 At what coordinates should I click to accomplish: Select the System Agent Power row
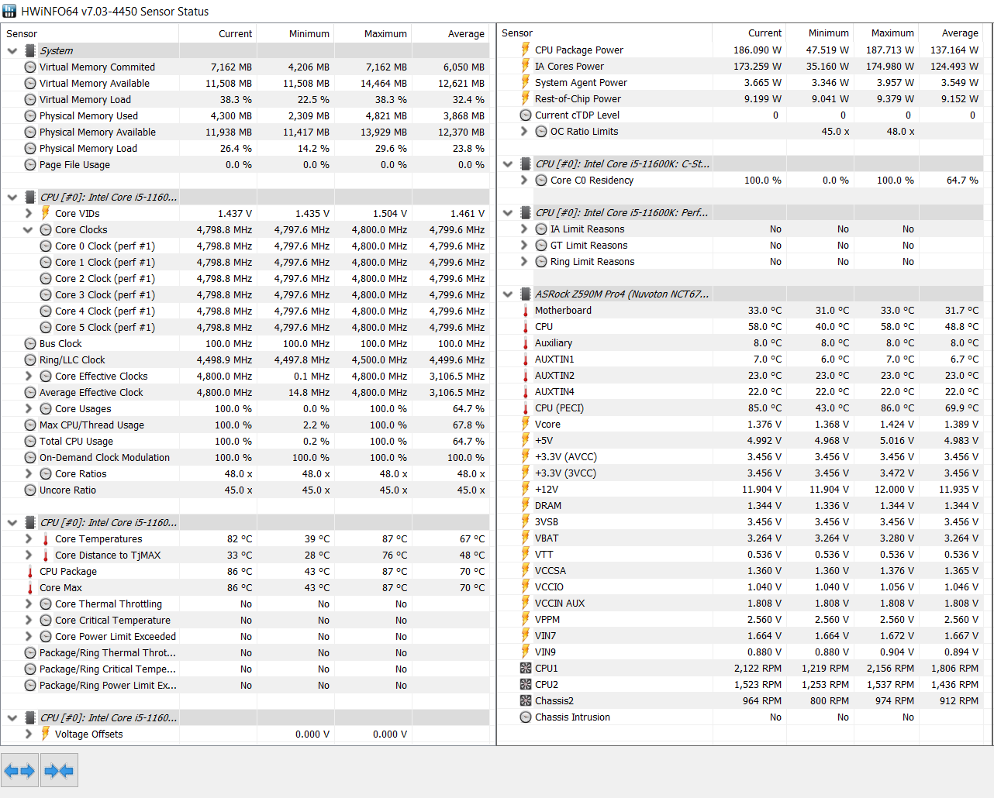[740, 82]
